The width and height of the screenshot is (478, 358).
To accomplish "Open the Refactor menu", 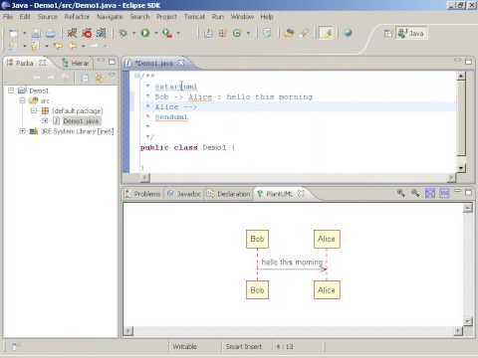I will tap(77, 17).
